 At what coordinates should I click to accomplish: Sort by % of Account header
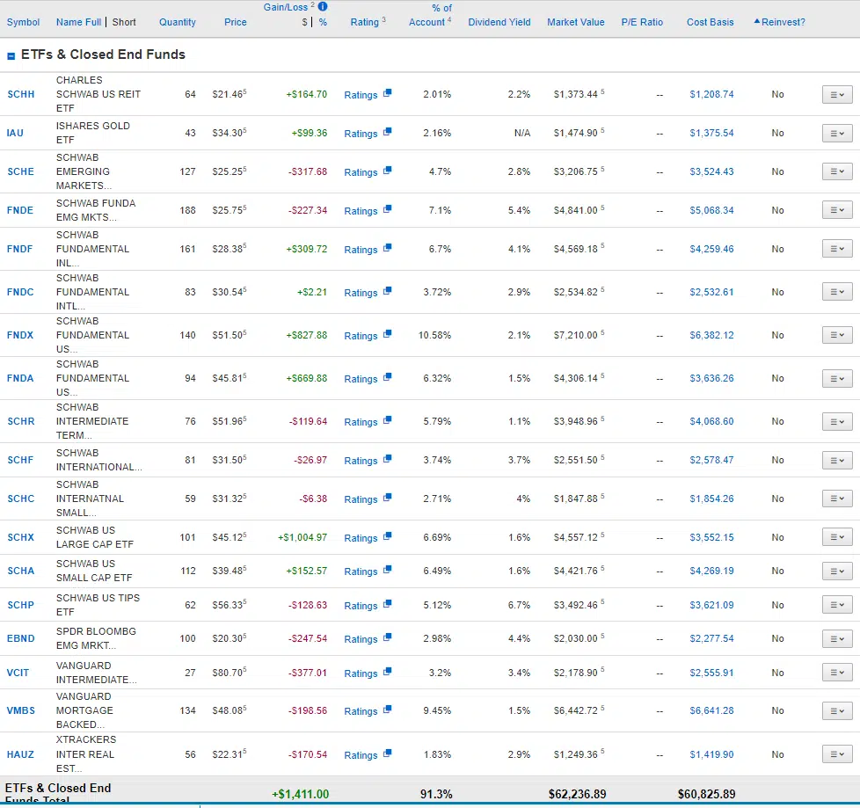(430, 15)
